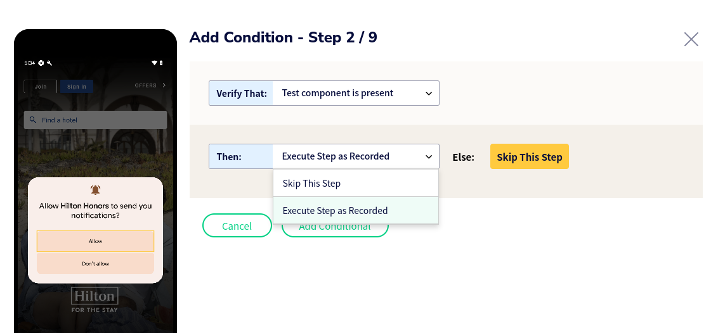Tap Allow in the notification prompt

coord(95,241)
